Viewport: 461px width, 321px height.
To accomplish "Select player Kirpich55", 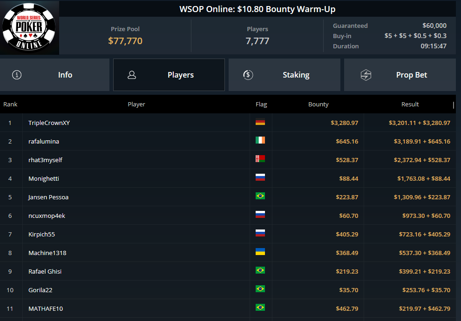I will pyautogui.click(x=42, y=234).
